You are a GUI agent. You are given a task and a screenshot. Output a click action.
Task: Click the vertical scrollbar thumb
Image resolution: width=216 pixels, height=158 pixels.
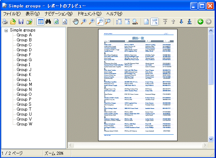(211, 59)
